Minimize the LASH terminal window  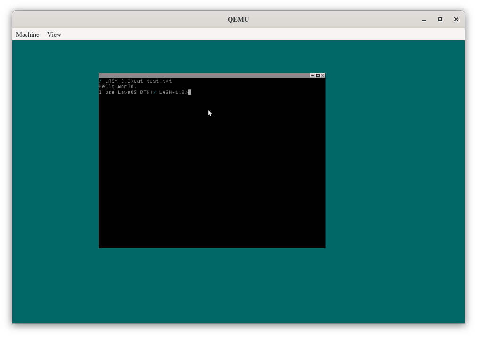tap(313, 75)
